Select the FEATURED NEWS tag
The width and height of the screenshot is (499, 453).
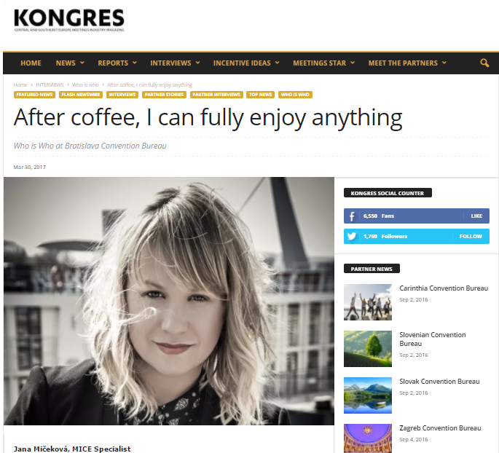click(x=34, y=95)
